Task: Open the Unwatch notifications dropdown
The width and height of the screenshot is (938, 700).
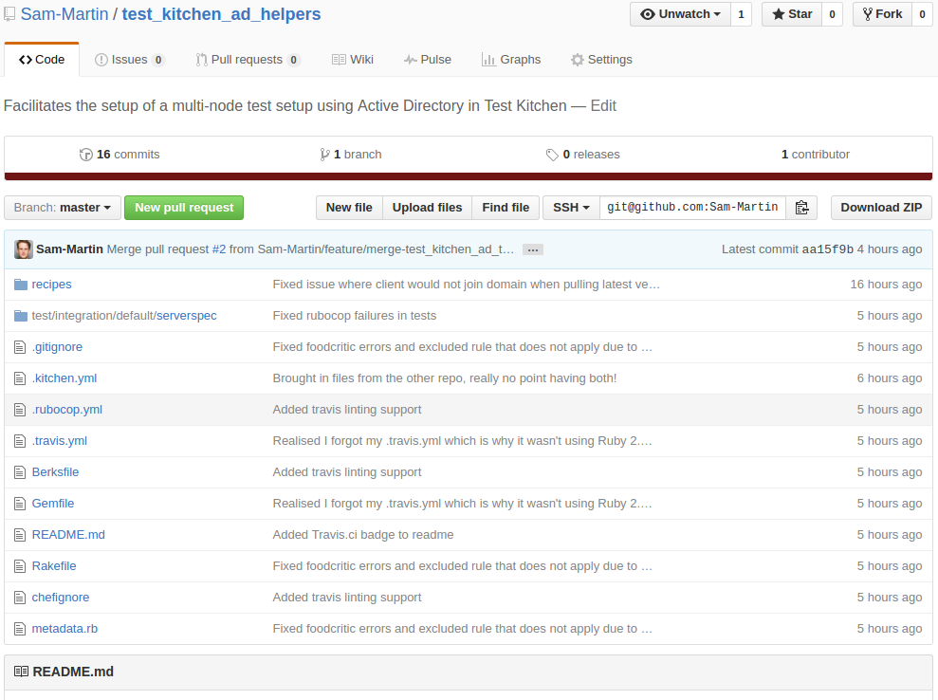Action: pyautogui.click(x=680, y=14)
